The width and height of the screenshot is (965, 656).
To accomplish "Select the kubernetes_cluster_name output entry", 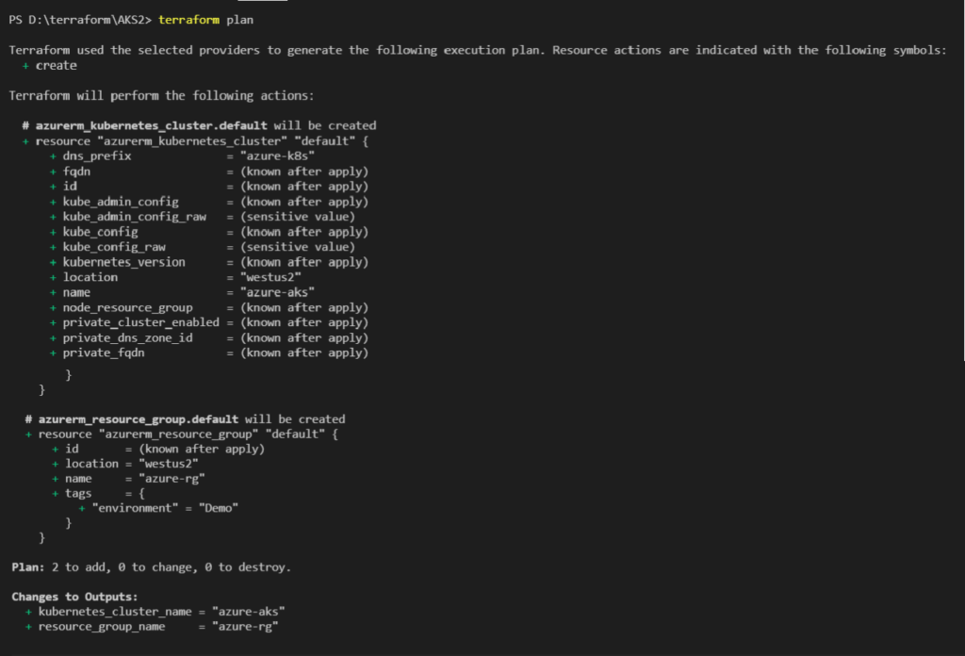I will point(115,612).
